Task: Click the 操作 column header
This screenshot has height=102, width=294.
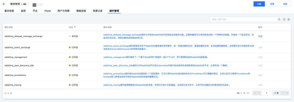Action: pyautogui.click(x=260, y=27)
